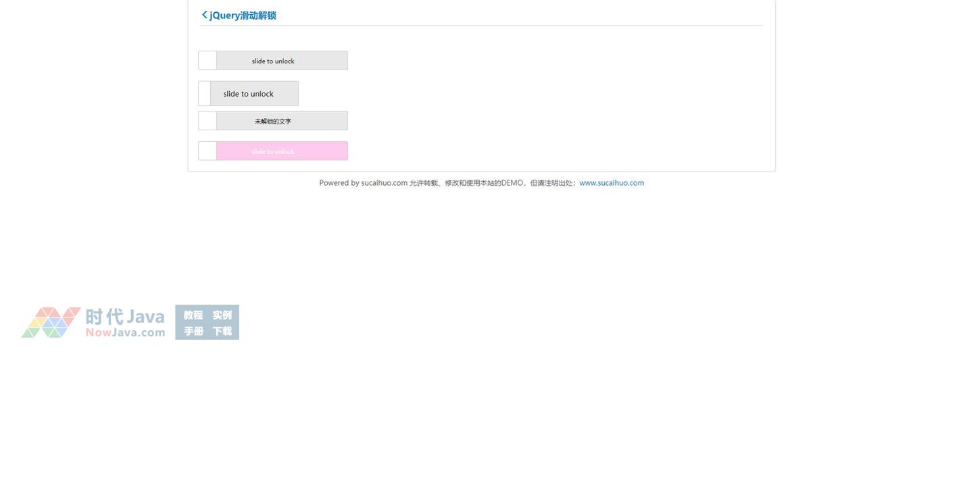The width and height of the screenshot is (963, 485).
Task: Click the handle of the 未解锁的文字 slider
Action: 207,121
